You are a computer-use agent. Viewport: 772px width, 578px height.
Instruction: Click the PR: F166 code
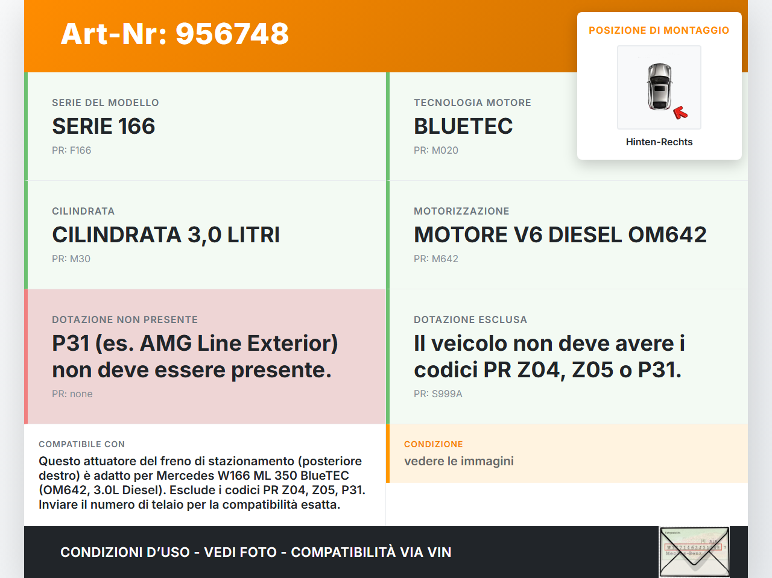(71, 150)
